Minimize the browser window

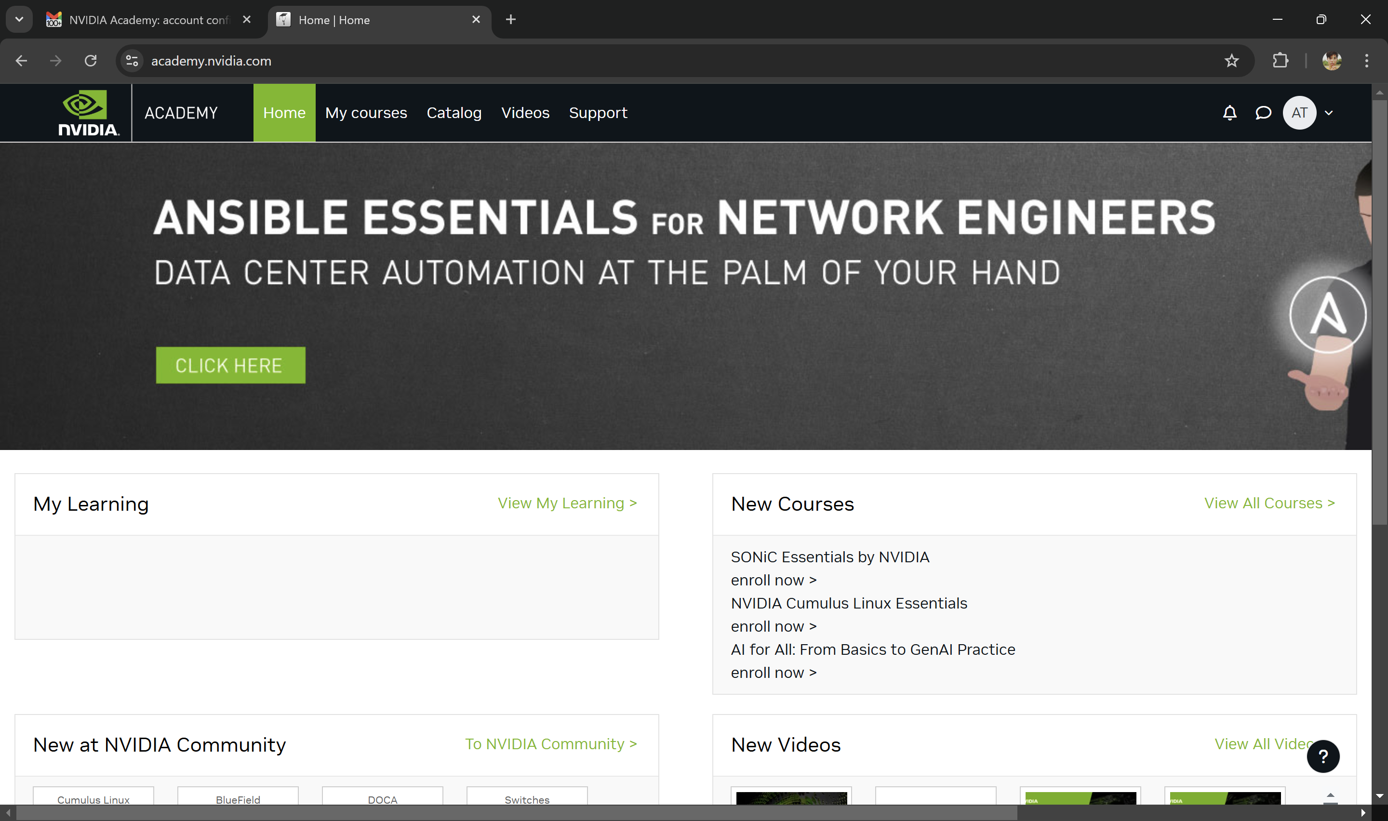[1277, 19]
